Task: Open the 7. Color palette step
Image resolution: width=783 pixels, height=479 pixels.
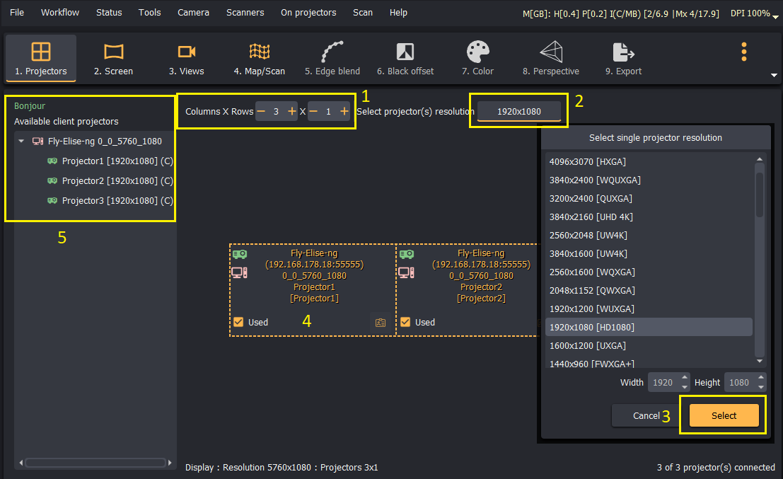Action: coord(477,58)
